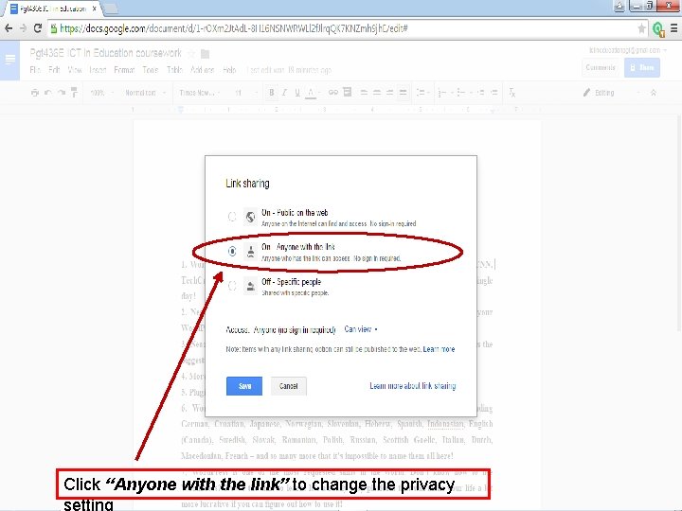Open the Times New font dropdown
The height and width of the screenshot is (511, 682).
(200, 93)
